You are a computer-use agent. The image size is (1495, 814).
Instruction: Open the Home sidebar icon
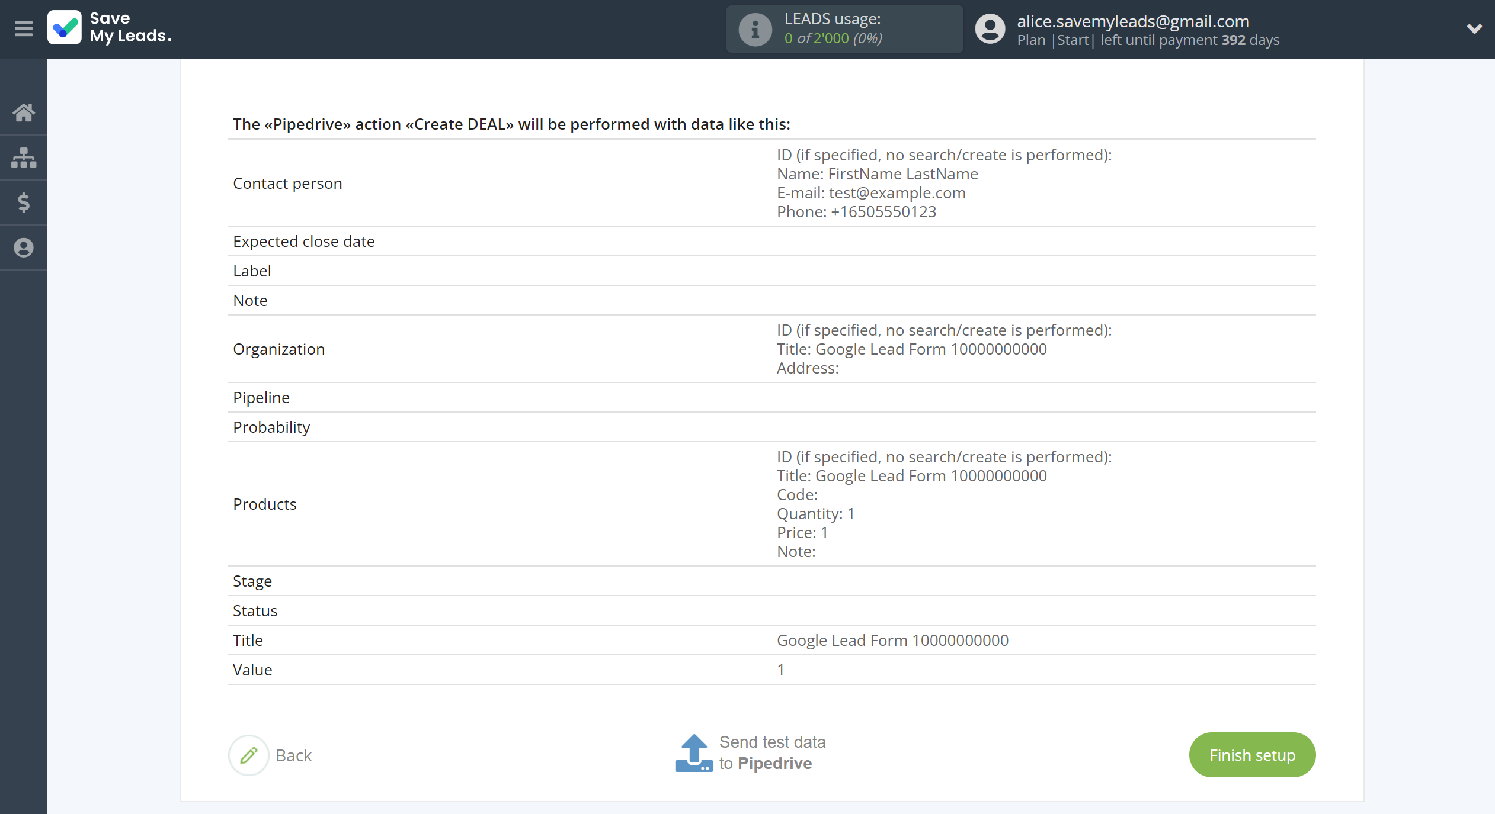24,112
